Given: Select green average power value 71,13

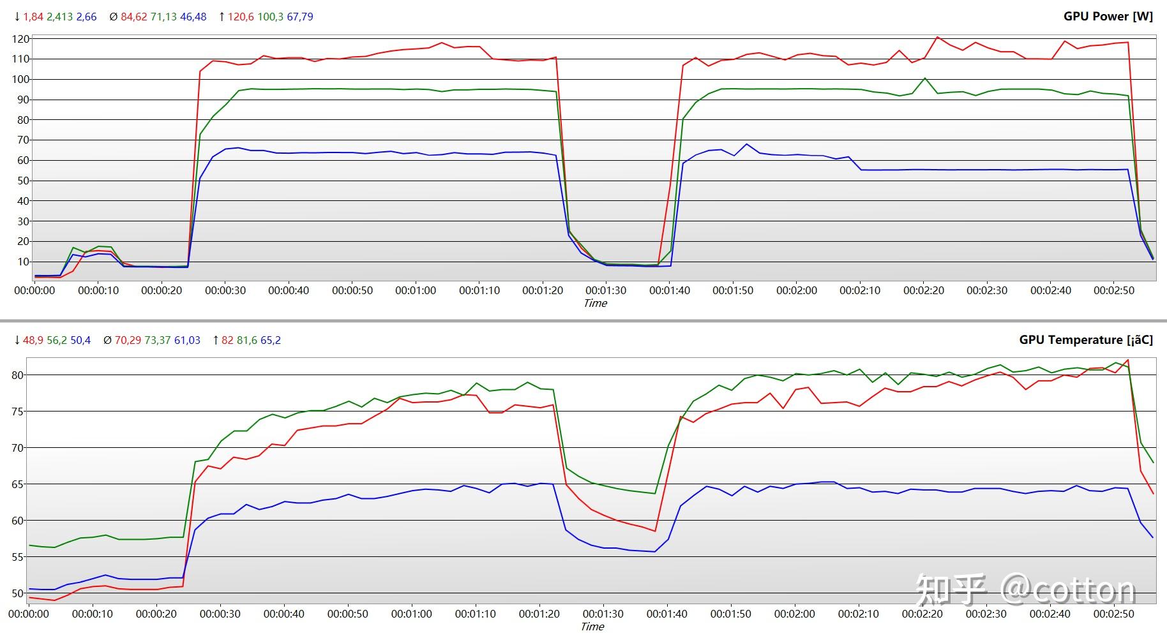Looking at the screenshot, I should point(163,17).
